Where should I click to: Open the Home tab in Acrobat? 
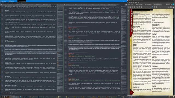(129, 4)
